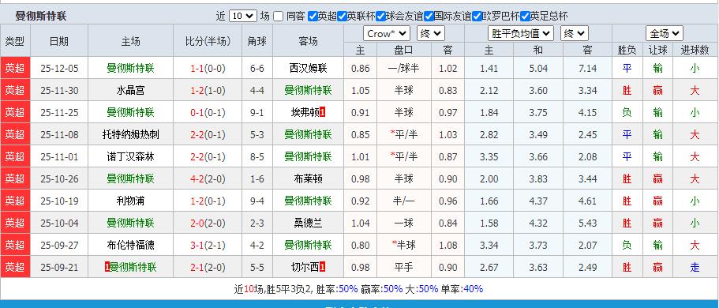This screenshot has width=719, height=308.
Task: Click the 盘口 column header
Action: tap(403, 50)
